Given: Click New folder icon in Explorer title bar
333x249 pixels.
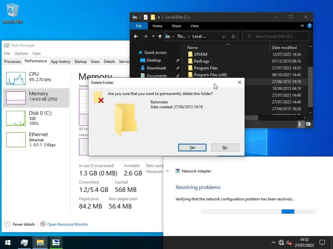Looking at the screenshot, I should coord(153,17).
